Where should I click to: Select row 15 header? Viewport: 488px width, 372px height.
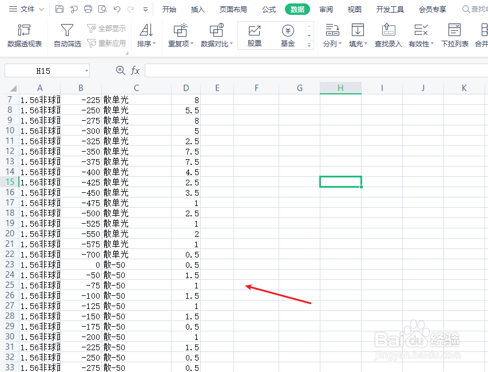[x=10, y=182]
